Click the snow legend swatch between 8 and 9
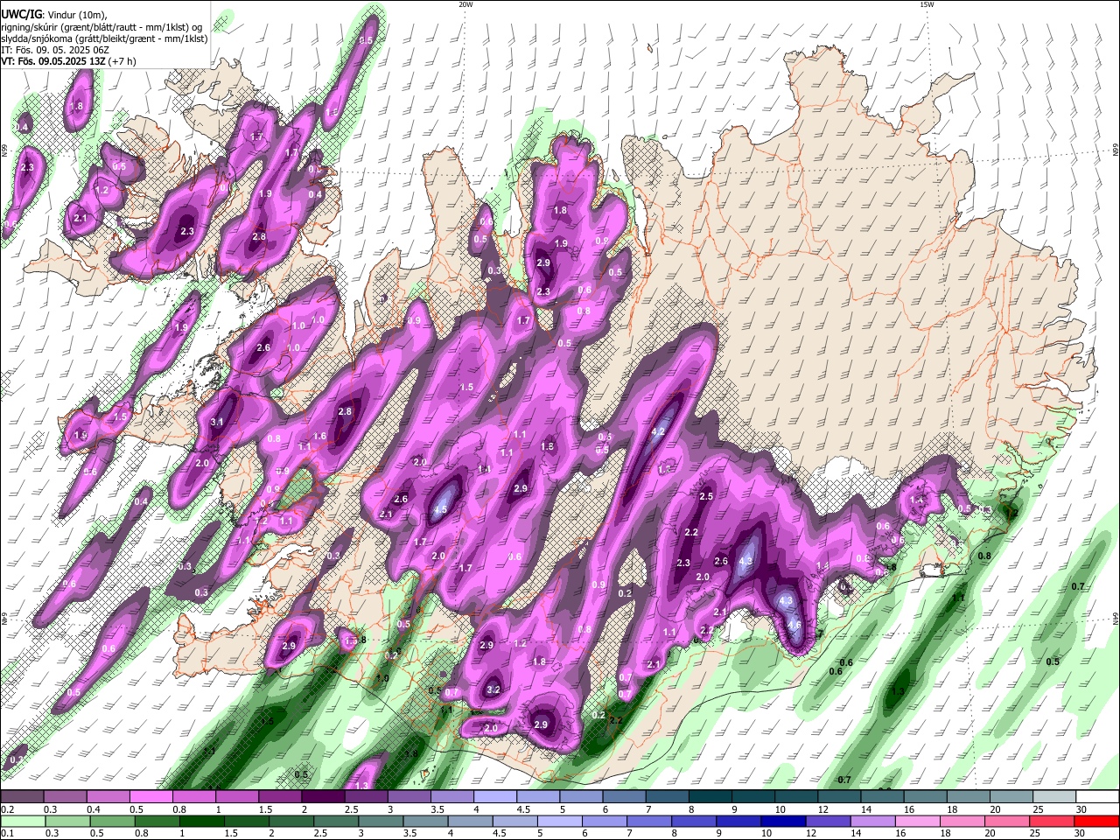The image size is (1120, 840). point(710,797)
